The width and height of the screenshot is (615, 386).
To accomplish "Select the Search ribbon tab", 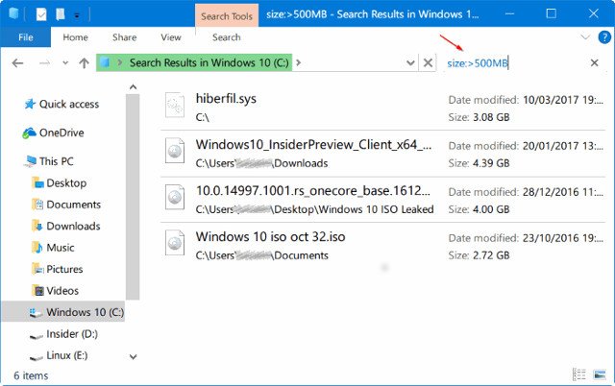I will [x=227, y=37].
